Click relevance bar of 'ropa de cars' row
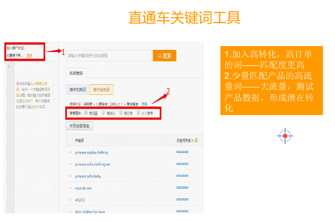This screenshot has height=222, width=335. pyautogui.click(x=183, y=187)
